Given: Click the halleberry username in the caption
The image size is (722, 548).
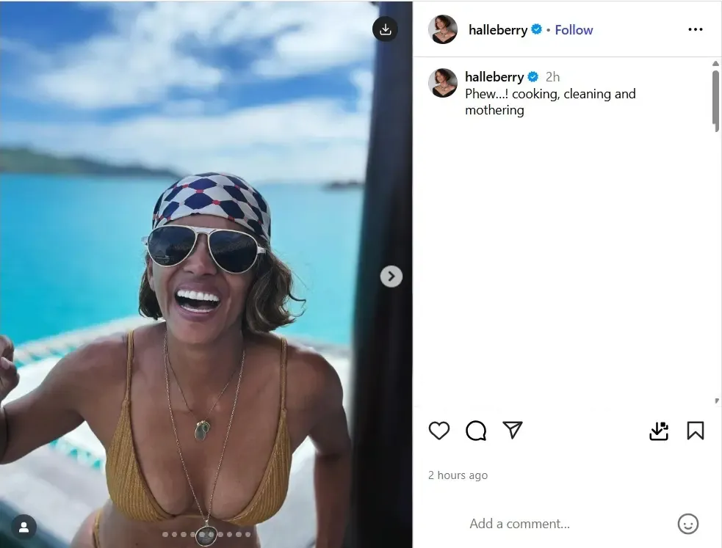Looking at the screenshot, I should [x=494, y=77].
